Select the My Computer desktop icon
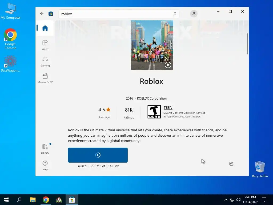Image resolution: width=273 pixels, height=205 pixels. [10, 11]
